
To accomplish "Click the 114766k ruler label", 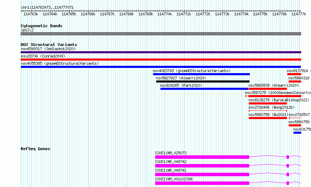I will (x=88, y=14).
